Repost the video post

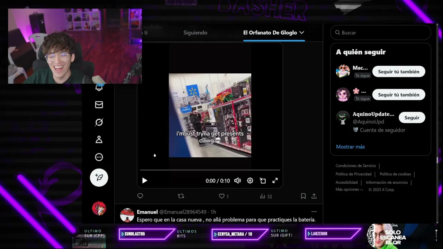[181, 196]
